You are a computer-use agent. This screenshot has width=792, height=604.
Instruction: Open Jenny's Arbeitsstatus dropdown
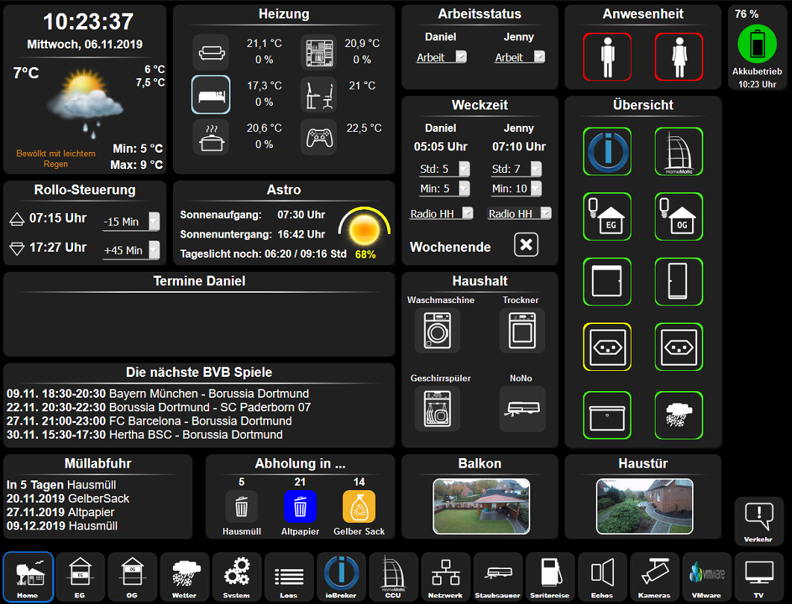(x=519, y=57)
